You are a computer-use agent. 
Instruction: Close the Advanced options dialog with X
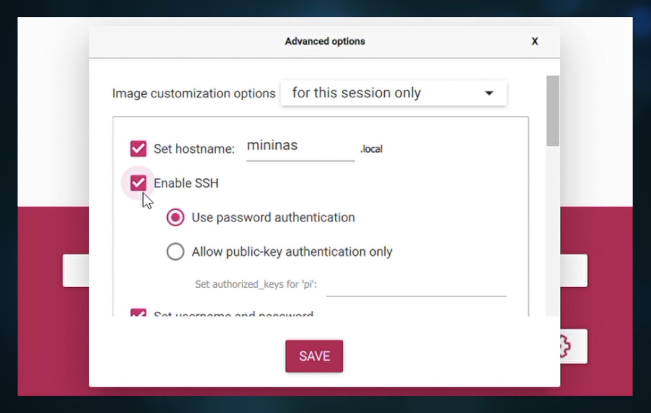click(x=534, y=41)
